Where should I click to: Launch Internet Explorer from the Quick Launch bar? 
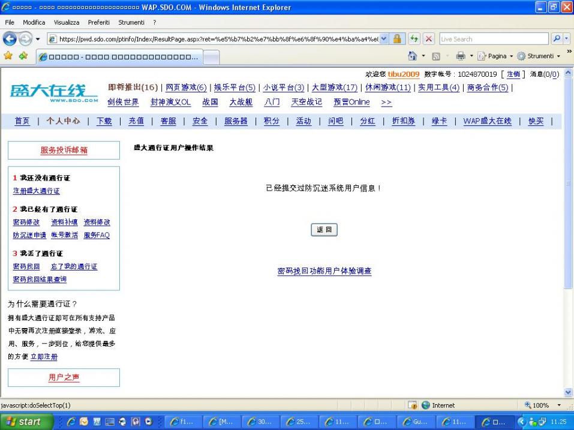tap(71, 422)
